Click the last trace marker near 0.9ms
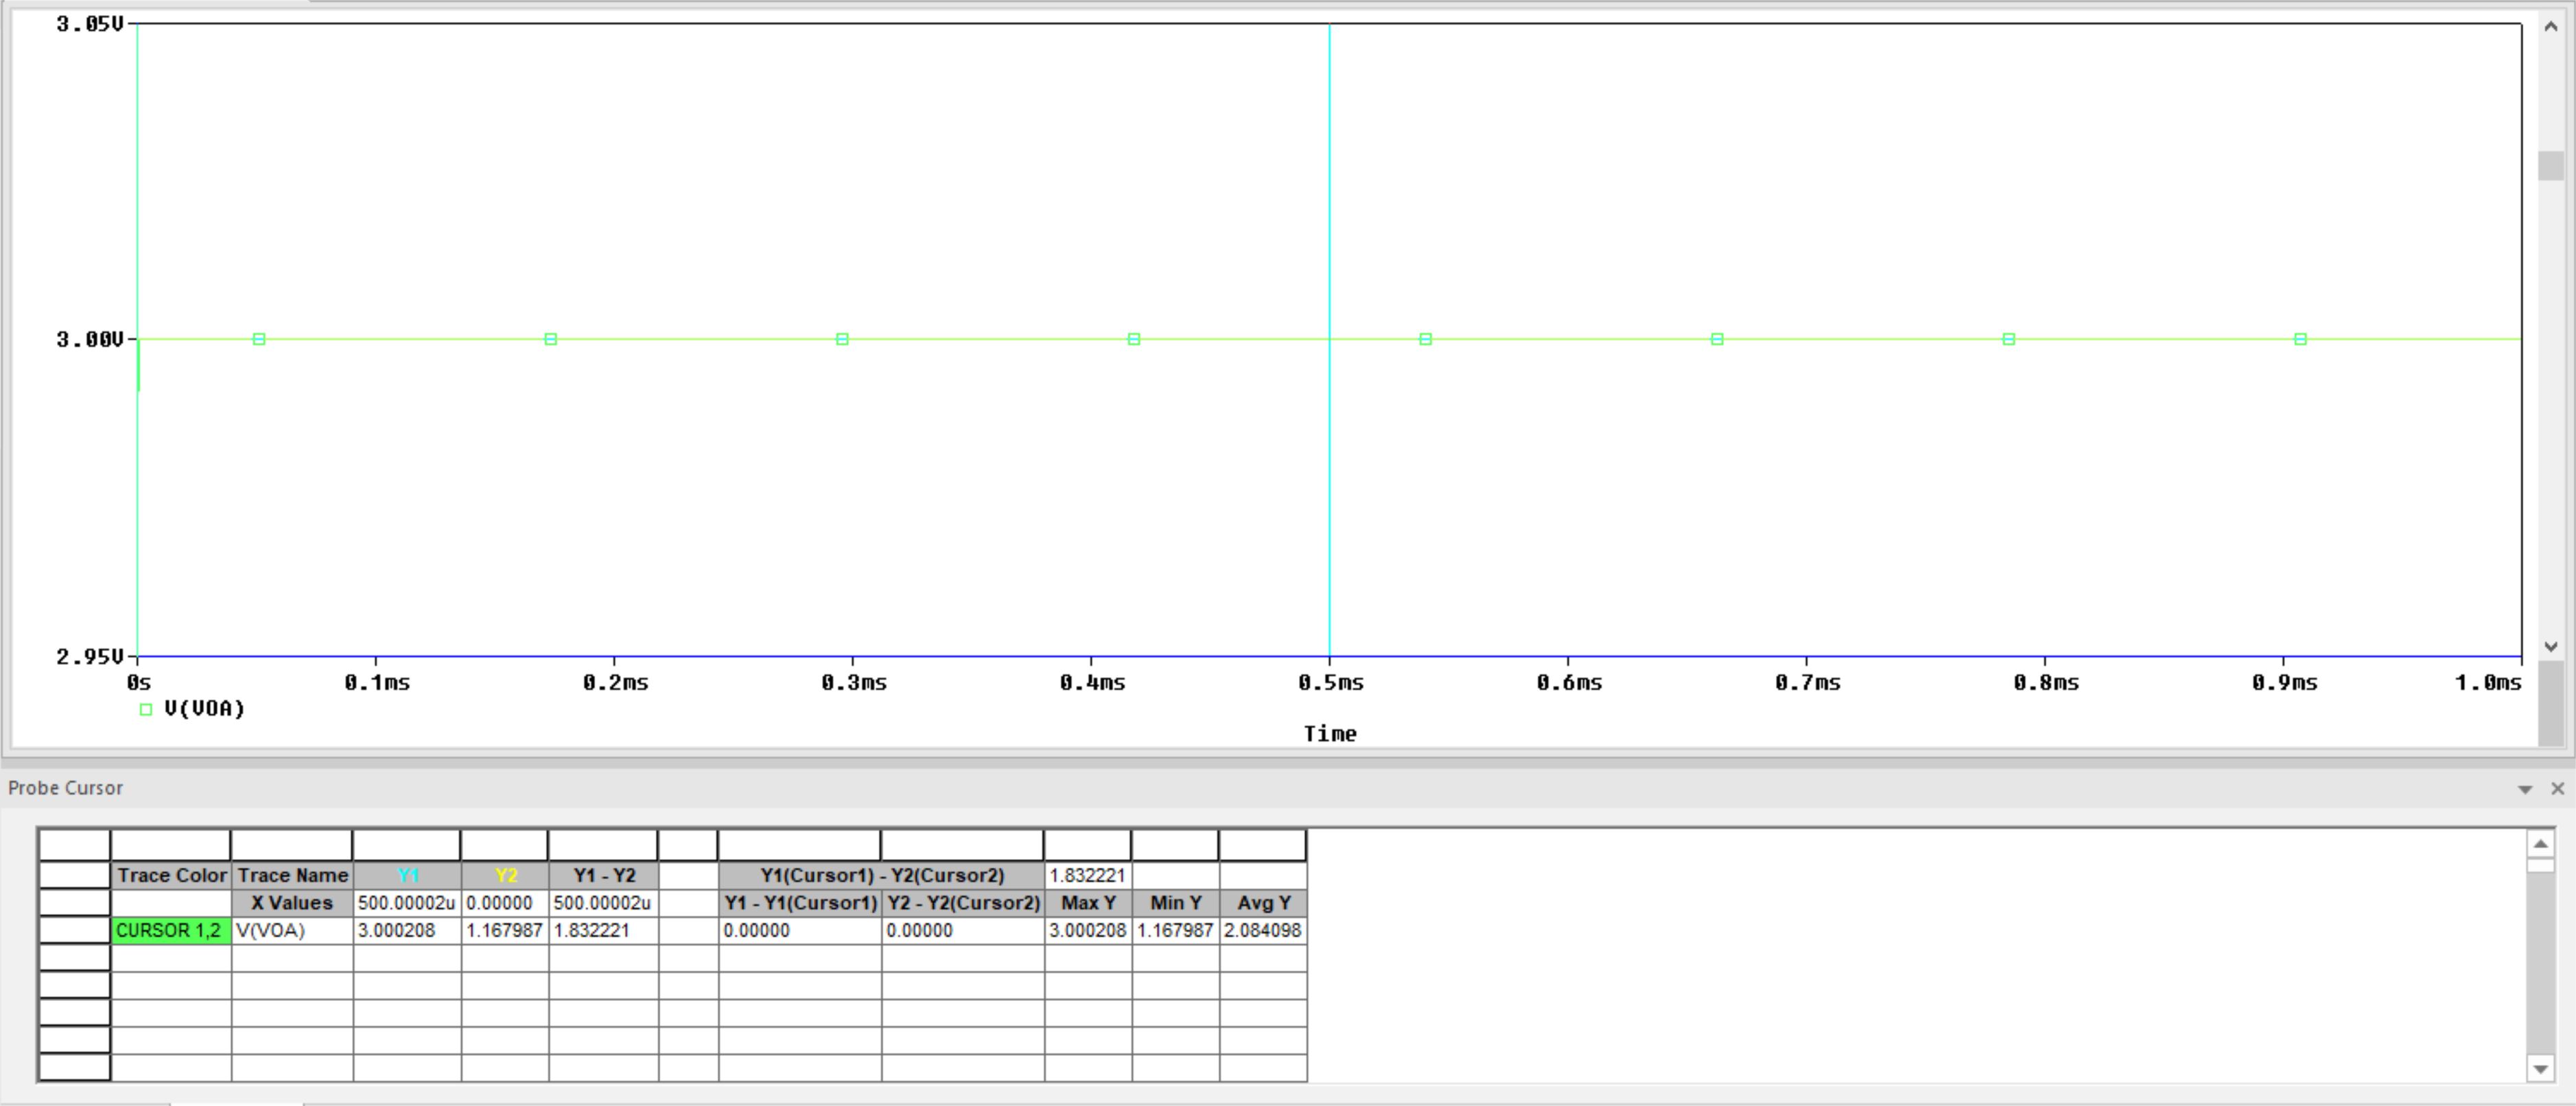Image resolution: width=2576 pixels, height=1106 pixels. pyautogui.click(x=2300, y=339)
